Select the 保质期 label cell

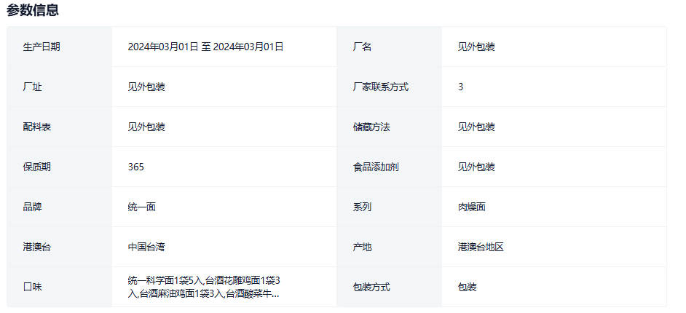click(x=37, y=167)
